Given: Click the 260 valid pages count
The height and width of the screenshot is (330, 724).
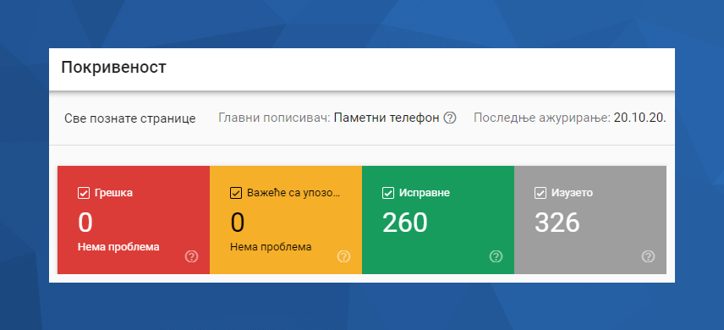Looking at the screenshot, I should point(405,223).
